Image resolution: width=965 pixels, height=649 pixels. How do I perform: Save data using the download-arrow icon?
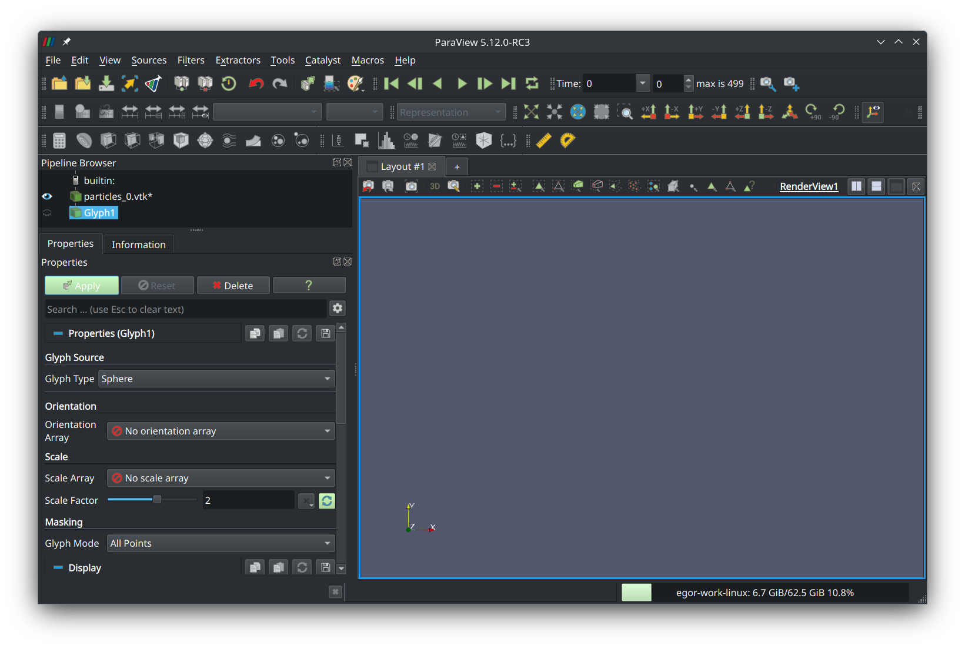coord(106,83)
